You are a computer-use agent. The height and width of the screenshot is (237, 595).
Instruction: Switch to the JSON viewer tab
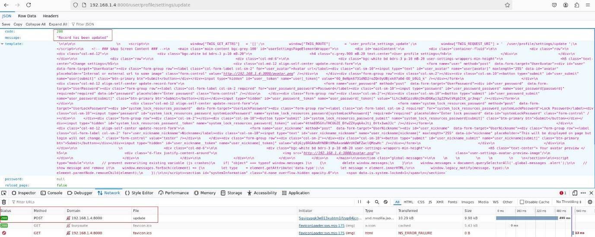6,16
